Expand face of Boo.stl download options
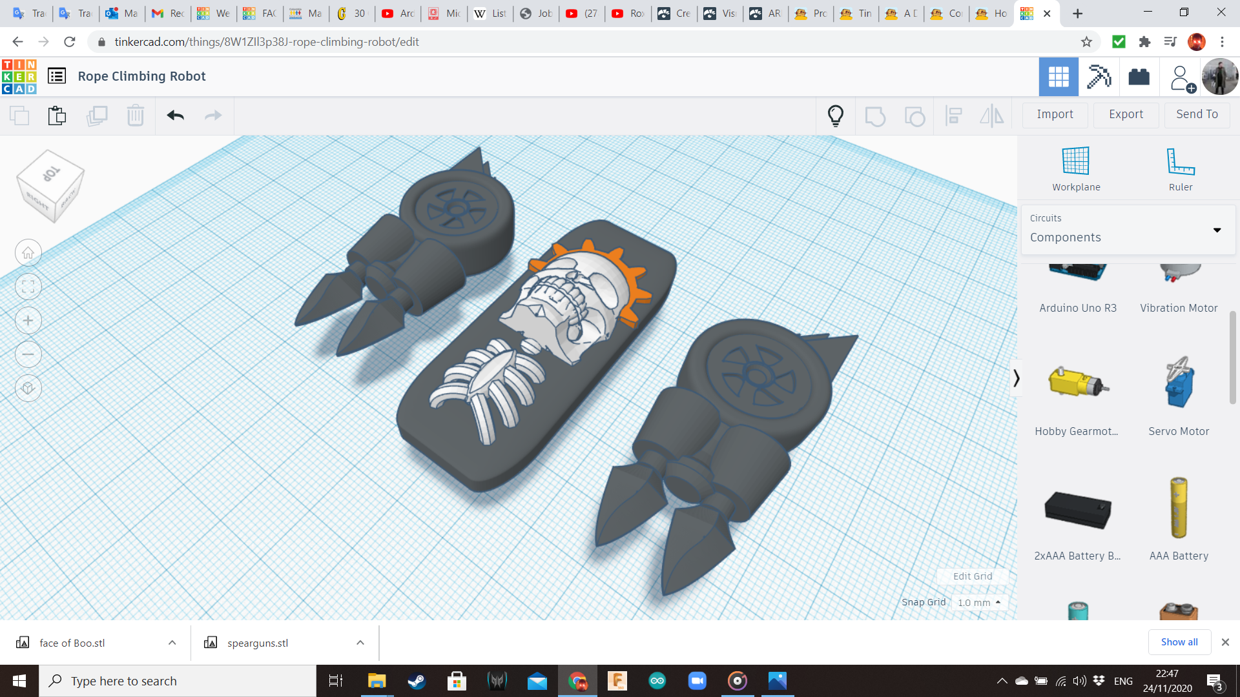 pos(172,643)
